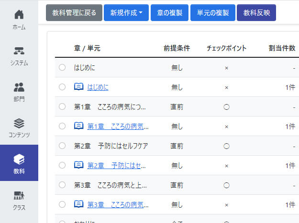Click はじめに plain chapter title text
The width and height of the screenshot is (299, 223).
85,68
